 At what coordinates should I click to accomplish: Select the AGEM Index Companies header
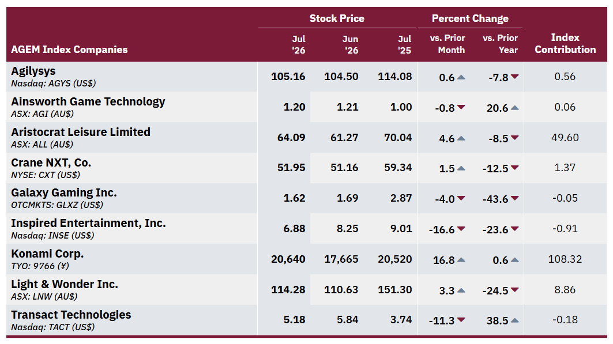click(69, 50)
